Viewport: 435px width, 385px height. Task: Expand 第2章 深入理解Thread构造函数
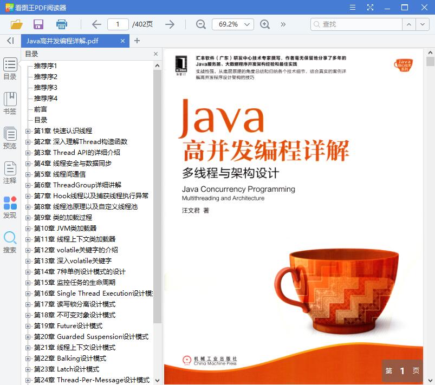28,142
